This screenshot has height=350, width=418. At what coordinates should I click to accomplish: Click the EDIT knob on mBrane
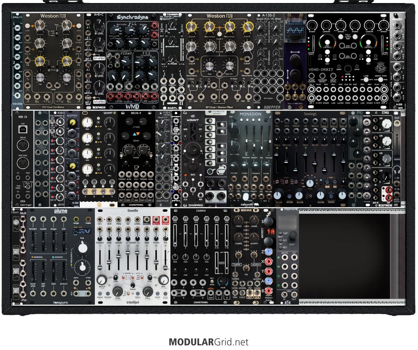point(293,236)
